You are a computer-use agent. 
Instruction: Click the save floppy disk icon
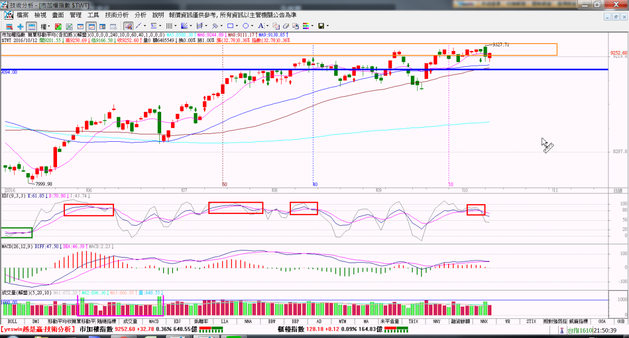click(x=321, y=26)
